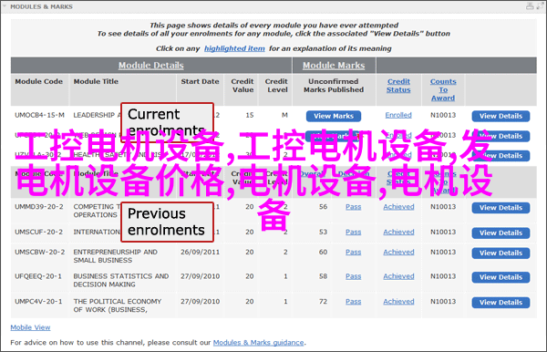View Details for UMPC4V-20-1 Political Economy

(501, 302)
